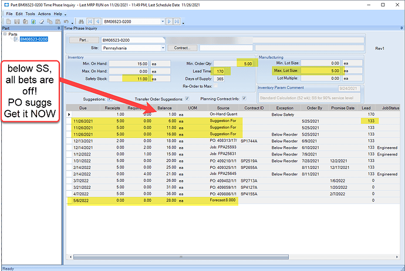Click the Paste toolbar icon
This screenshot has width=405, height=271.
(x=58, y=22)
